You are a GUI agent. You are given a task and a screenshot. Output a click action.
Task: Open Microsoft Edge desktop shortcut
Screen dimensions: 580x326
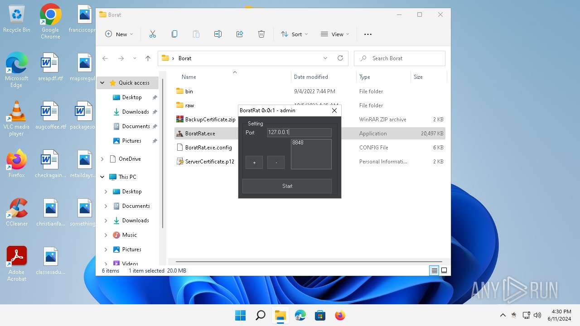click(x=16, y=70)
